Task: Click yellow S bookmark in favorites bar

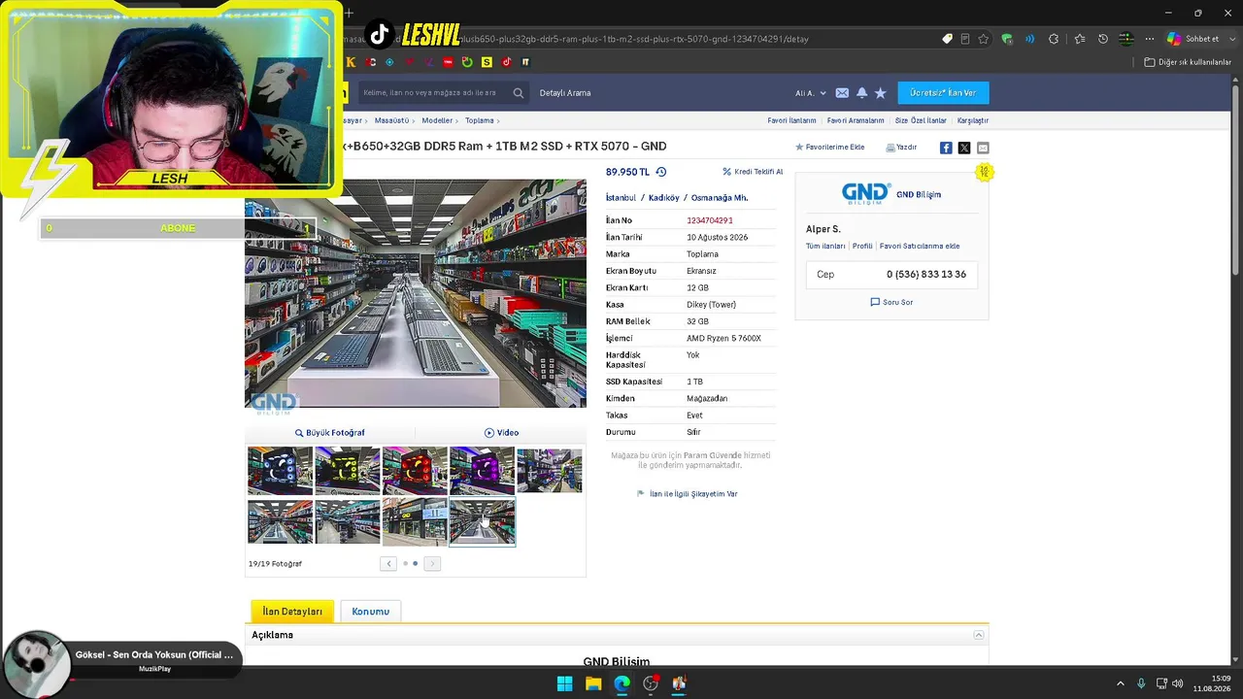Action: coord(487,62)
